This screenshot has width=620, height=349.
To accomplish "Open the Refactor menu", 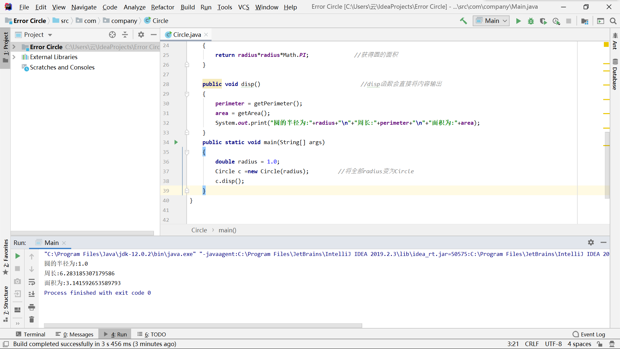I will [x=162, y=7].
